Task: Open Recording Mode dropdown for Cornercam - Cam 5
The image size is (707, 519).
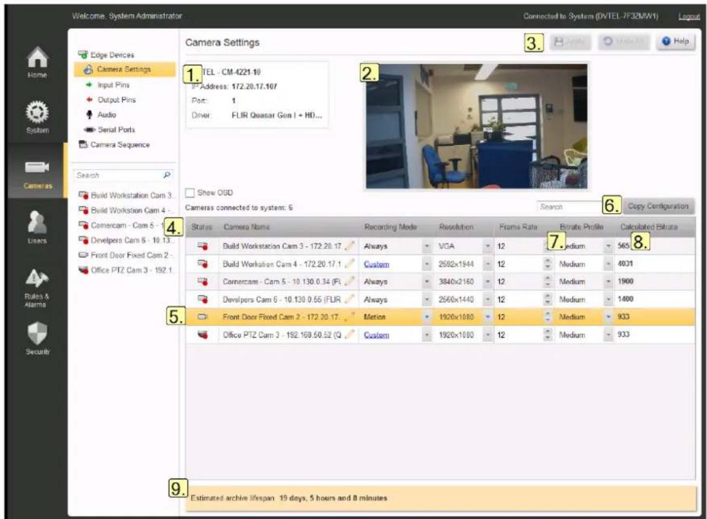Action: pyautogui.click(x=427, y=282)
